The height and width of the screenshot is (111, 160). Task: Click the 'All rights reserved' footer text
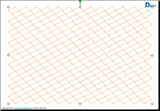pyautogui.click(x=39, y=108)
